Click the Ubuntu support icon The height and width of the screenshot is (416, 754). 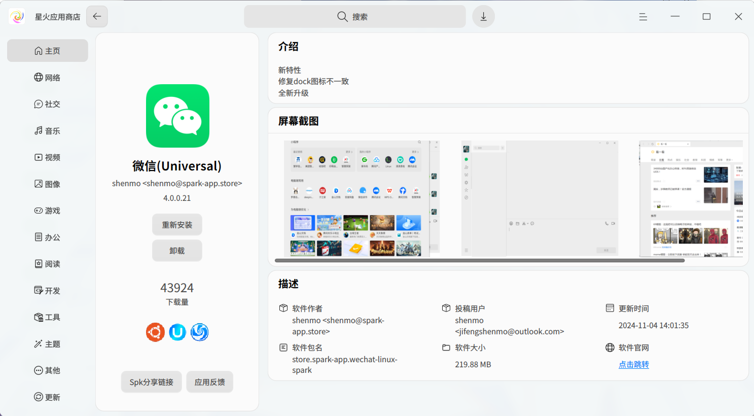point(155,332)
